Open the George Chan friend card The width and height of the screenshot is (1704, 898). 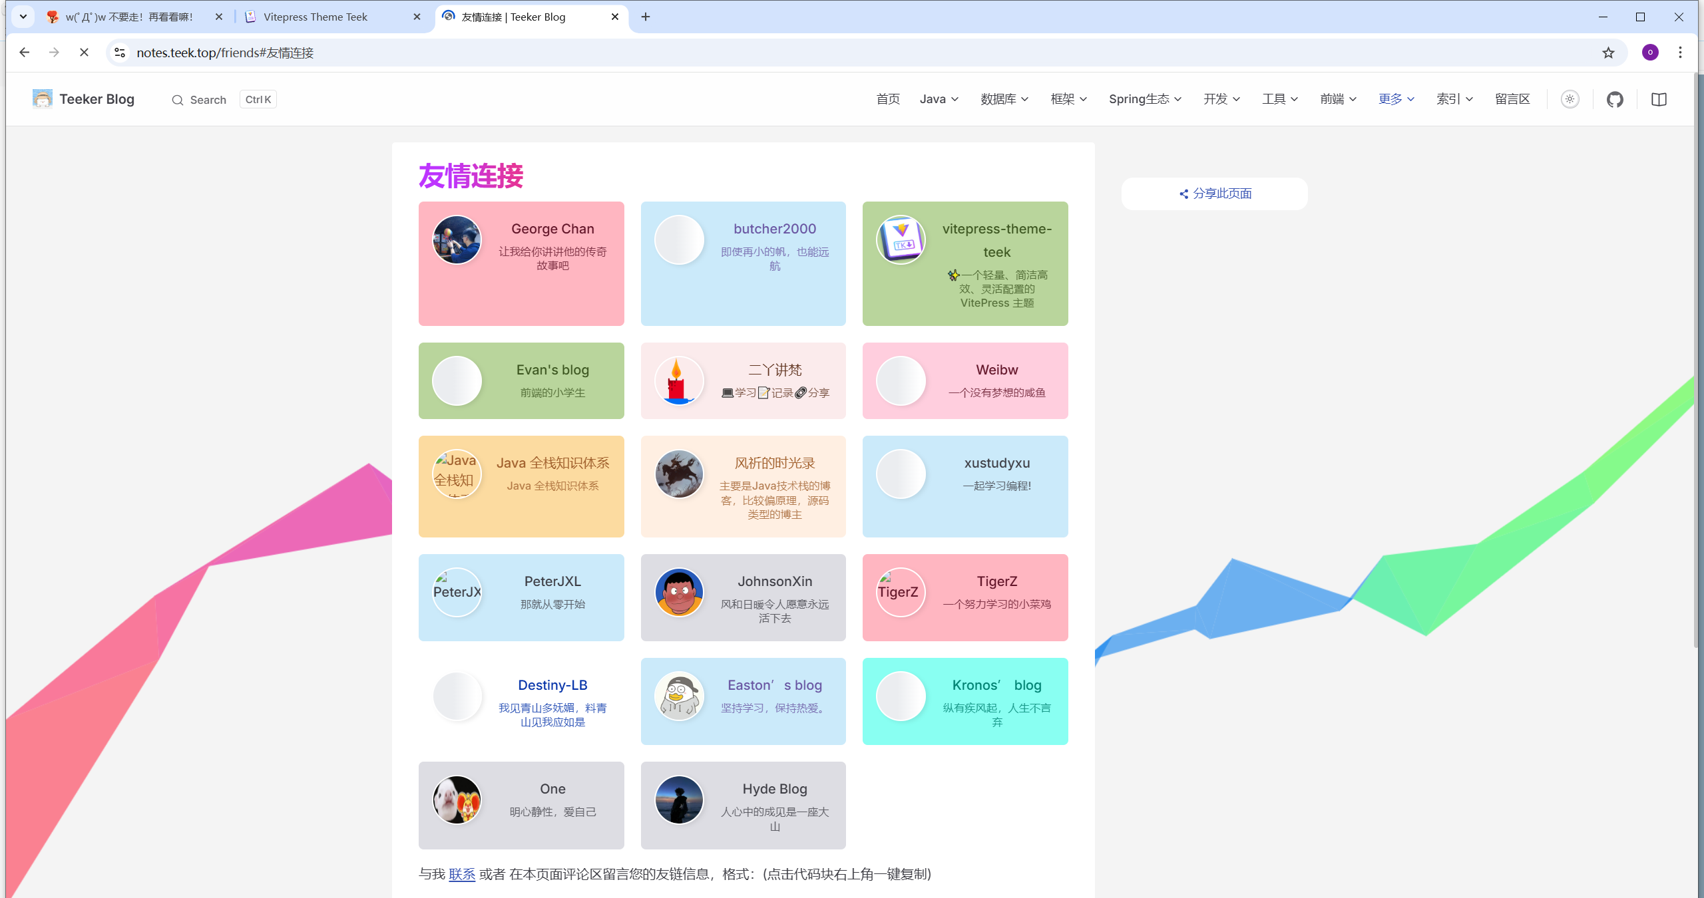click(x=521, y=263)
